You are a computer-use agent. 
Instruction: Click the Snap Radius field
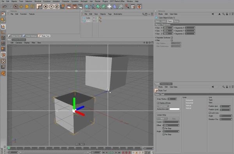coord(172,99)
